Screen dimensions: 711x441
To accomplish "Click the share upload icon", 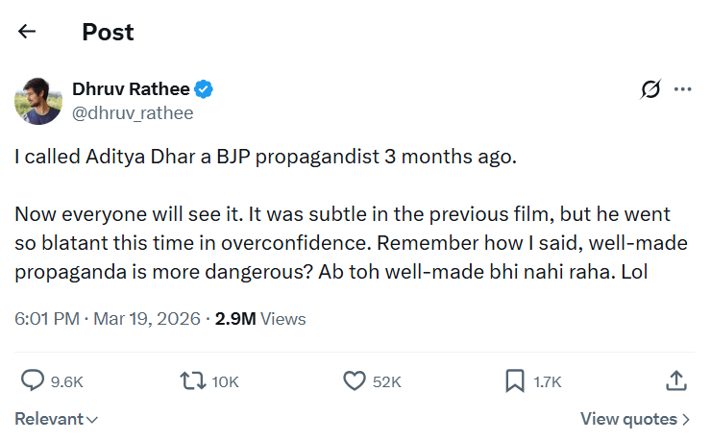I will click(x=676, y=381).
